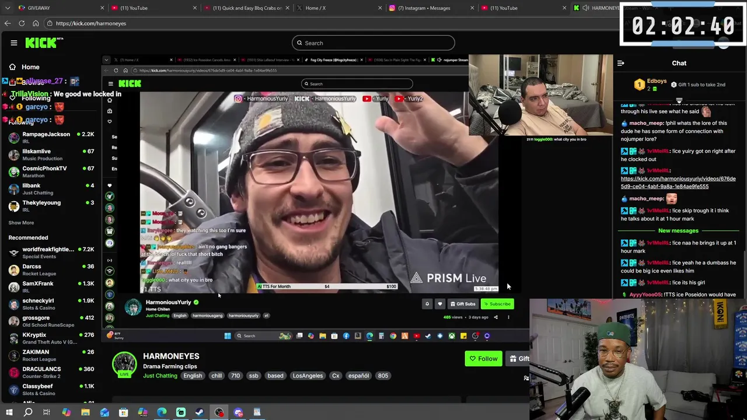Open taskbar Search magnifier icon
747x420 pixels.
(x=28, y=412)
